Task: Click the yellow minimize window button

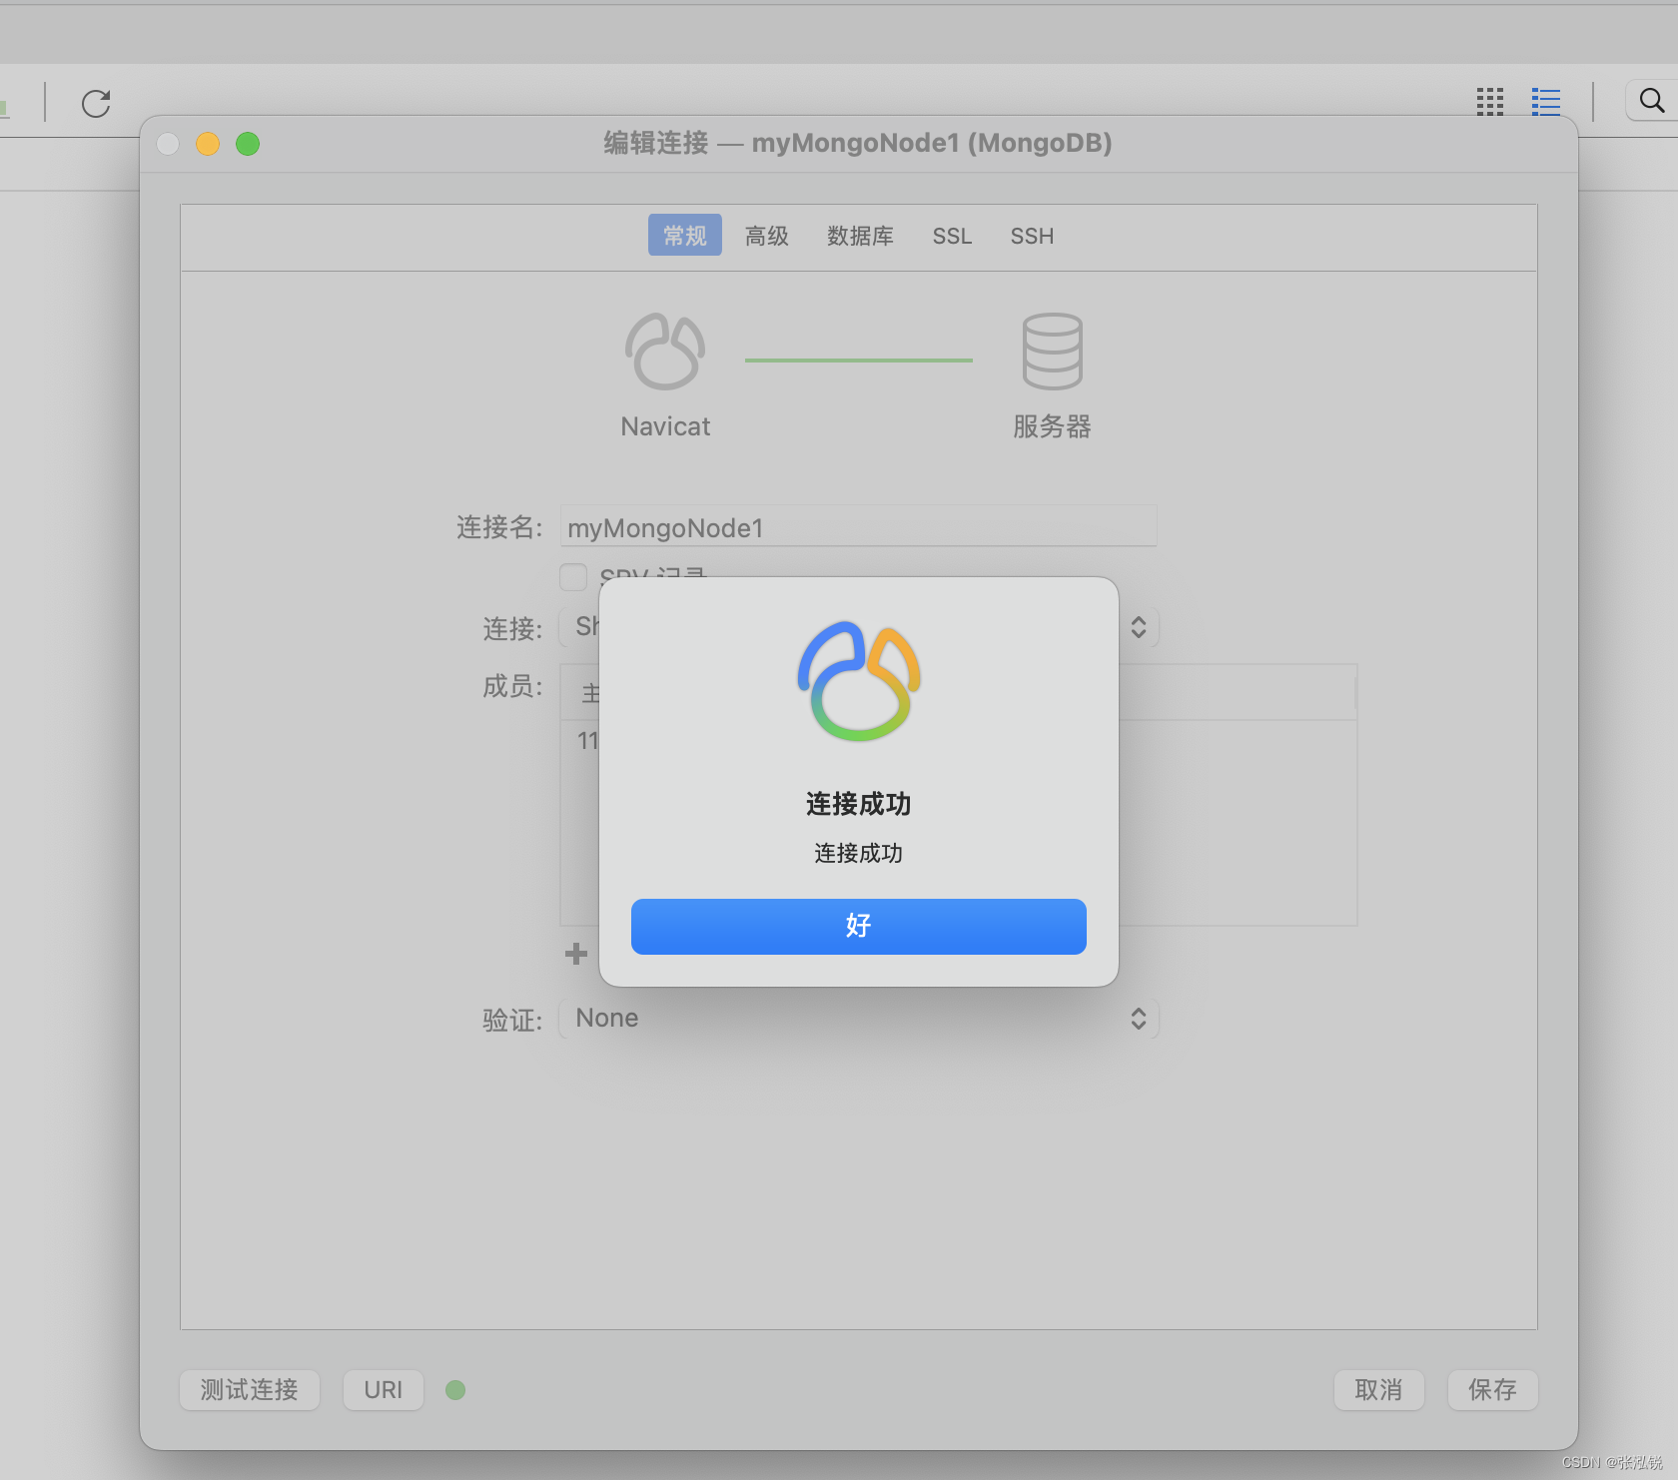Action: coord(208,144)
